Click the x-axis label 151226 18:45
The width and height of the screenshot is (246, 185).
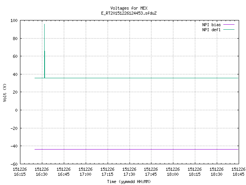pos(238,172)
